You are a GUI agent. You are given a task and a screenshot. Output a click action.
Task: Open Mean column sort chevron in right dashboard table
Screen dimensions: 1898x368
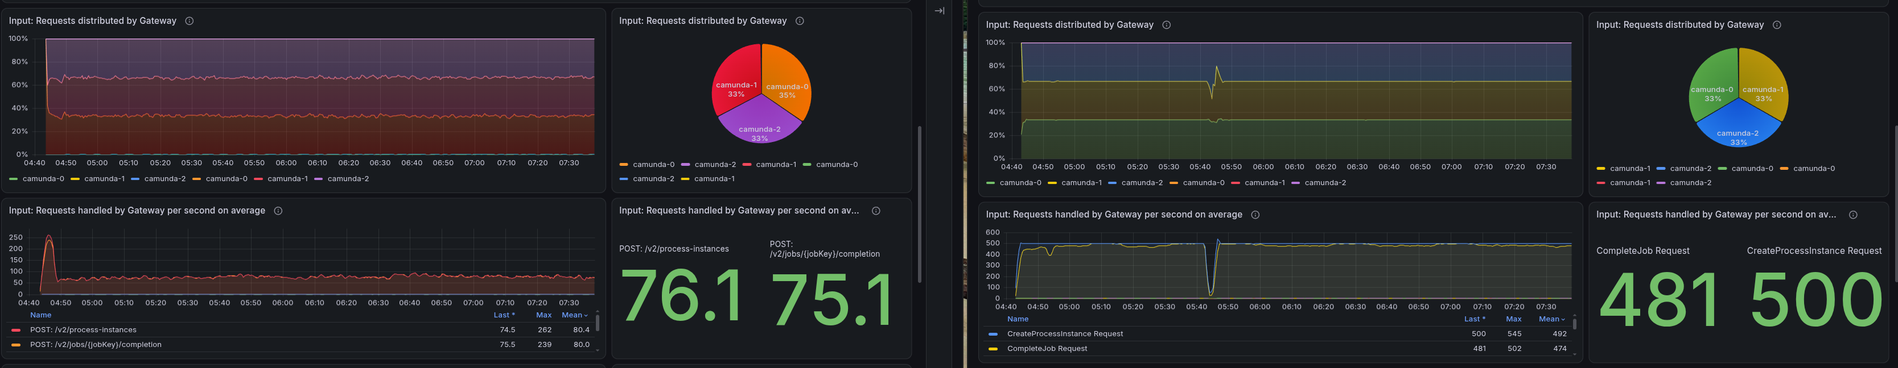(1563, 319)
